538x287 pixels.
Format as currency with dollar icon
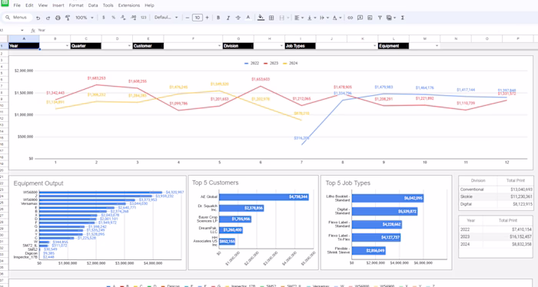point(104,18)
